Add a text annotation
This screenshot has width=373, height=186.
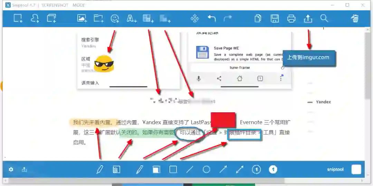(131, 19)
